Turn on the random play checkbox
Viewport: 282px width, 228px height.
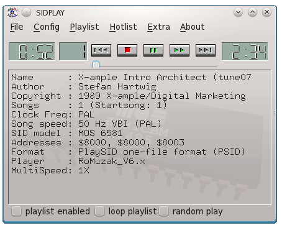[x=163, y=211]
